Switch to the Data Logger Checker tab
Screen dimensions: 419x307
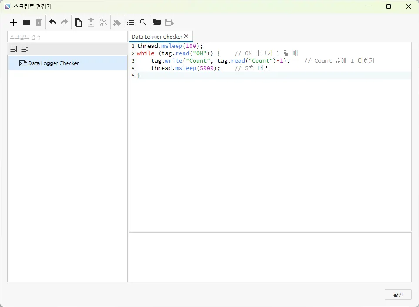pyautogui.click(x=157, y=37)
